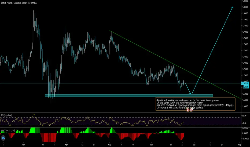Select the orange-bordered text note about demand zone

click(195, 104)
